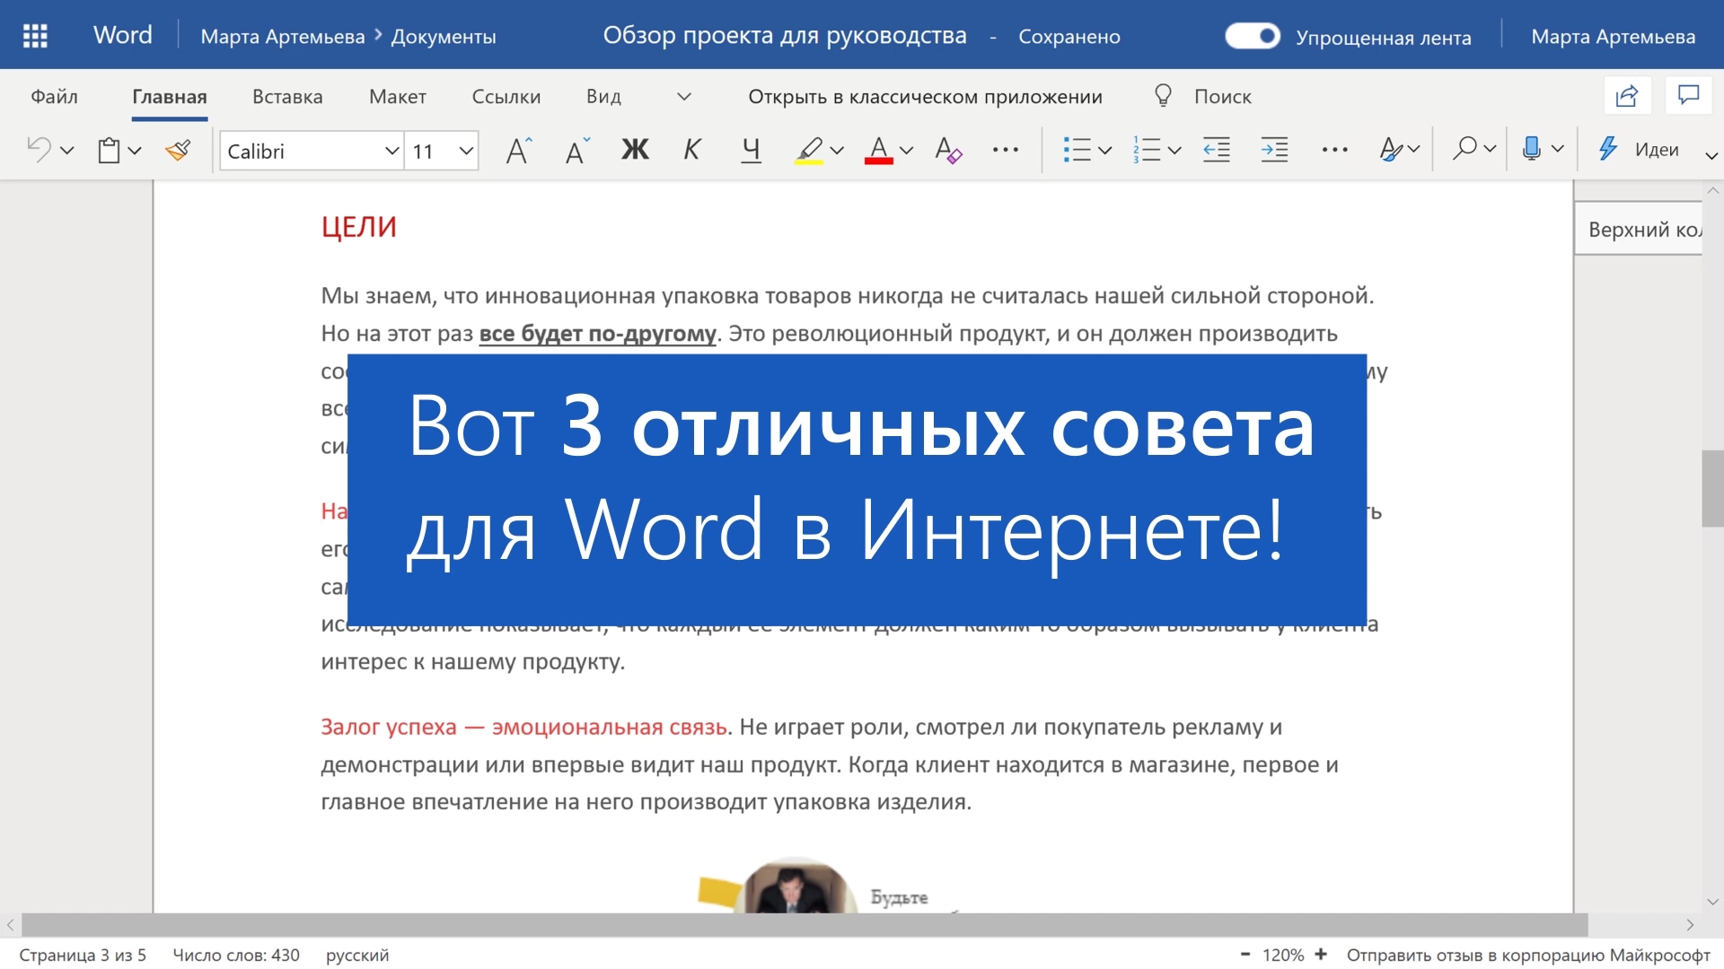1724x969 pixels.
Task: Increase the paragraph indent
Action: point(1274,150)
